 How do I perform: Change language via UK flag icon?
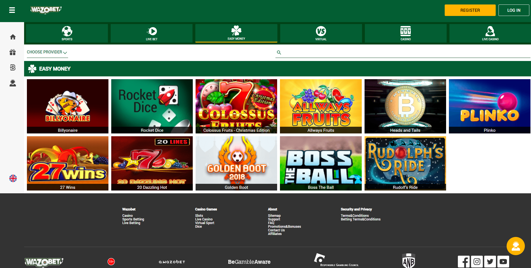click(13, 178)
